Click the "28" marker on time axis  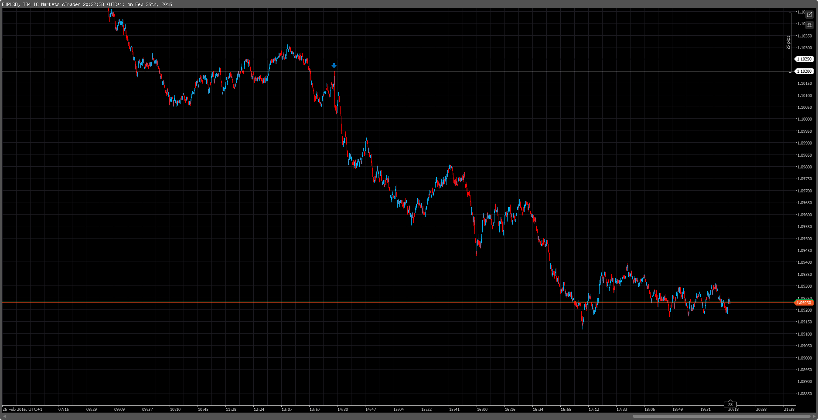730,404
